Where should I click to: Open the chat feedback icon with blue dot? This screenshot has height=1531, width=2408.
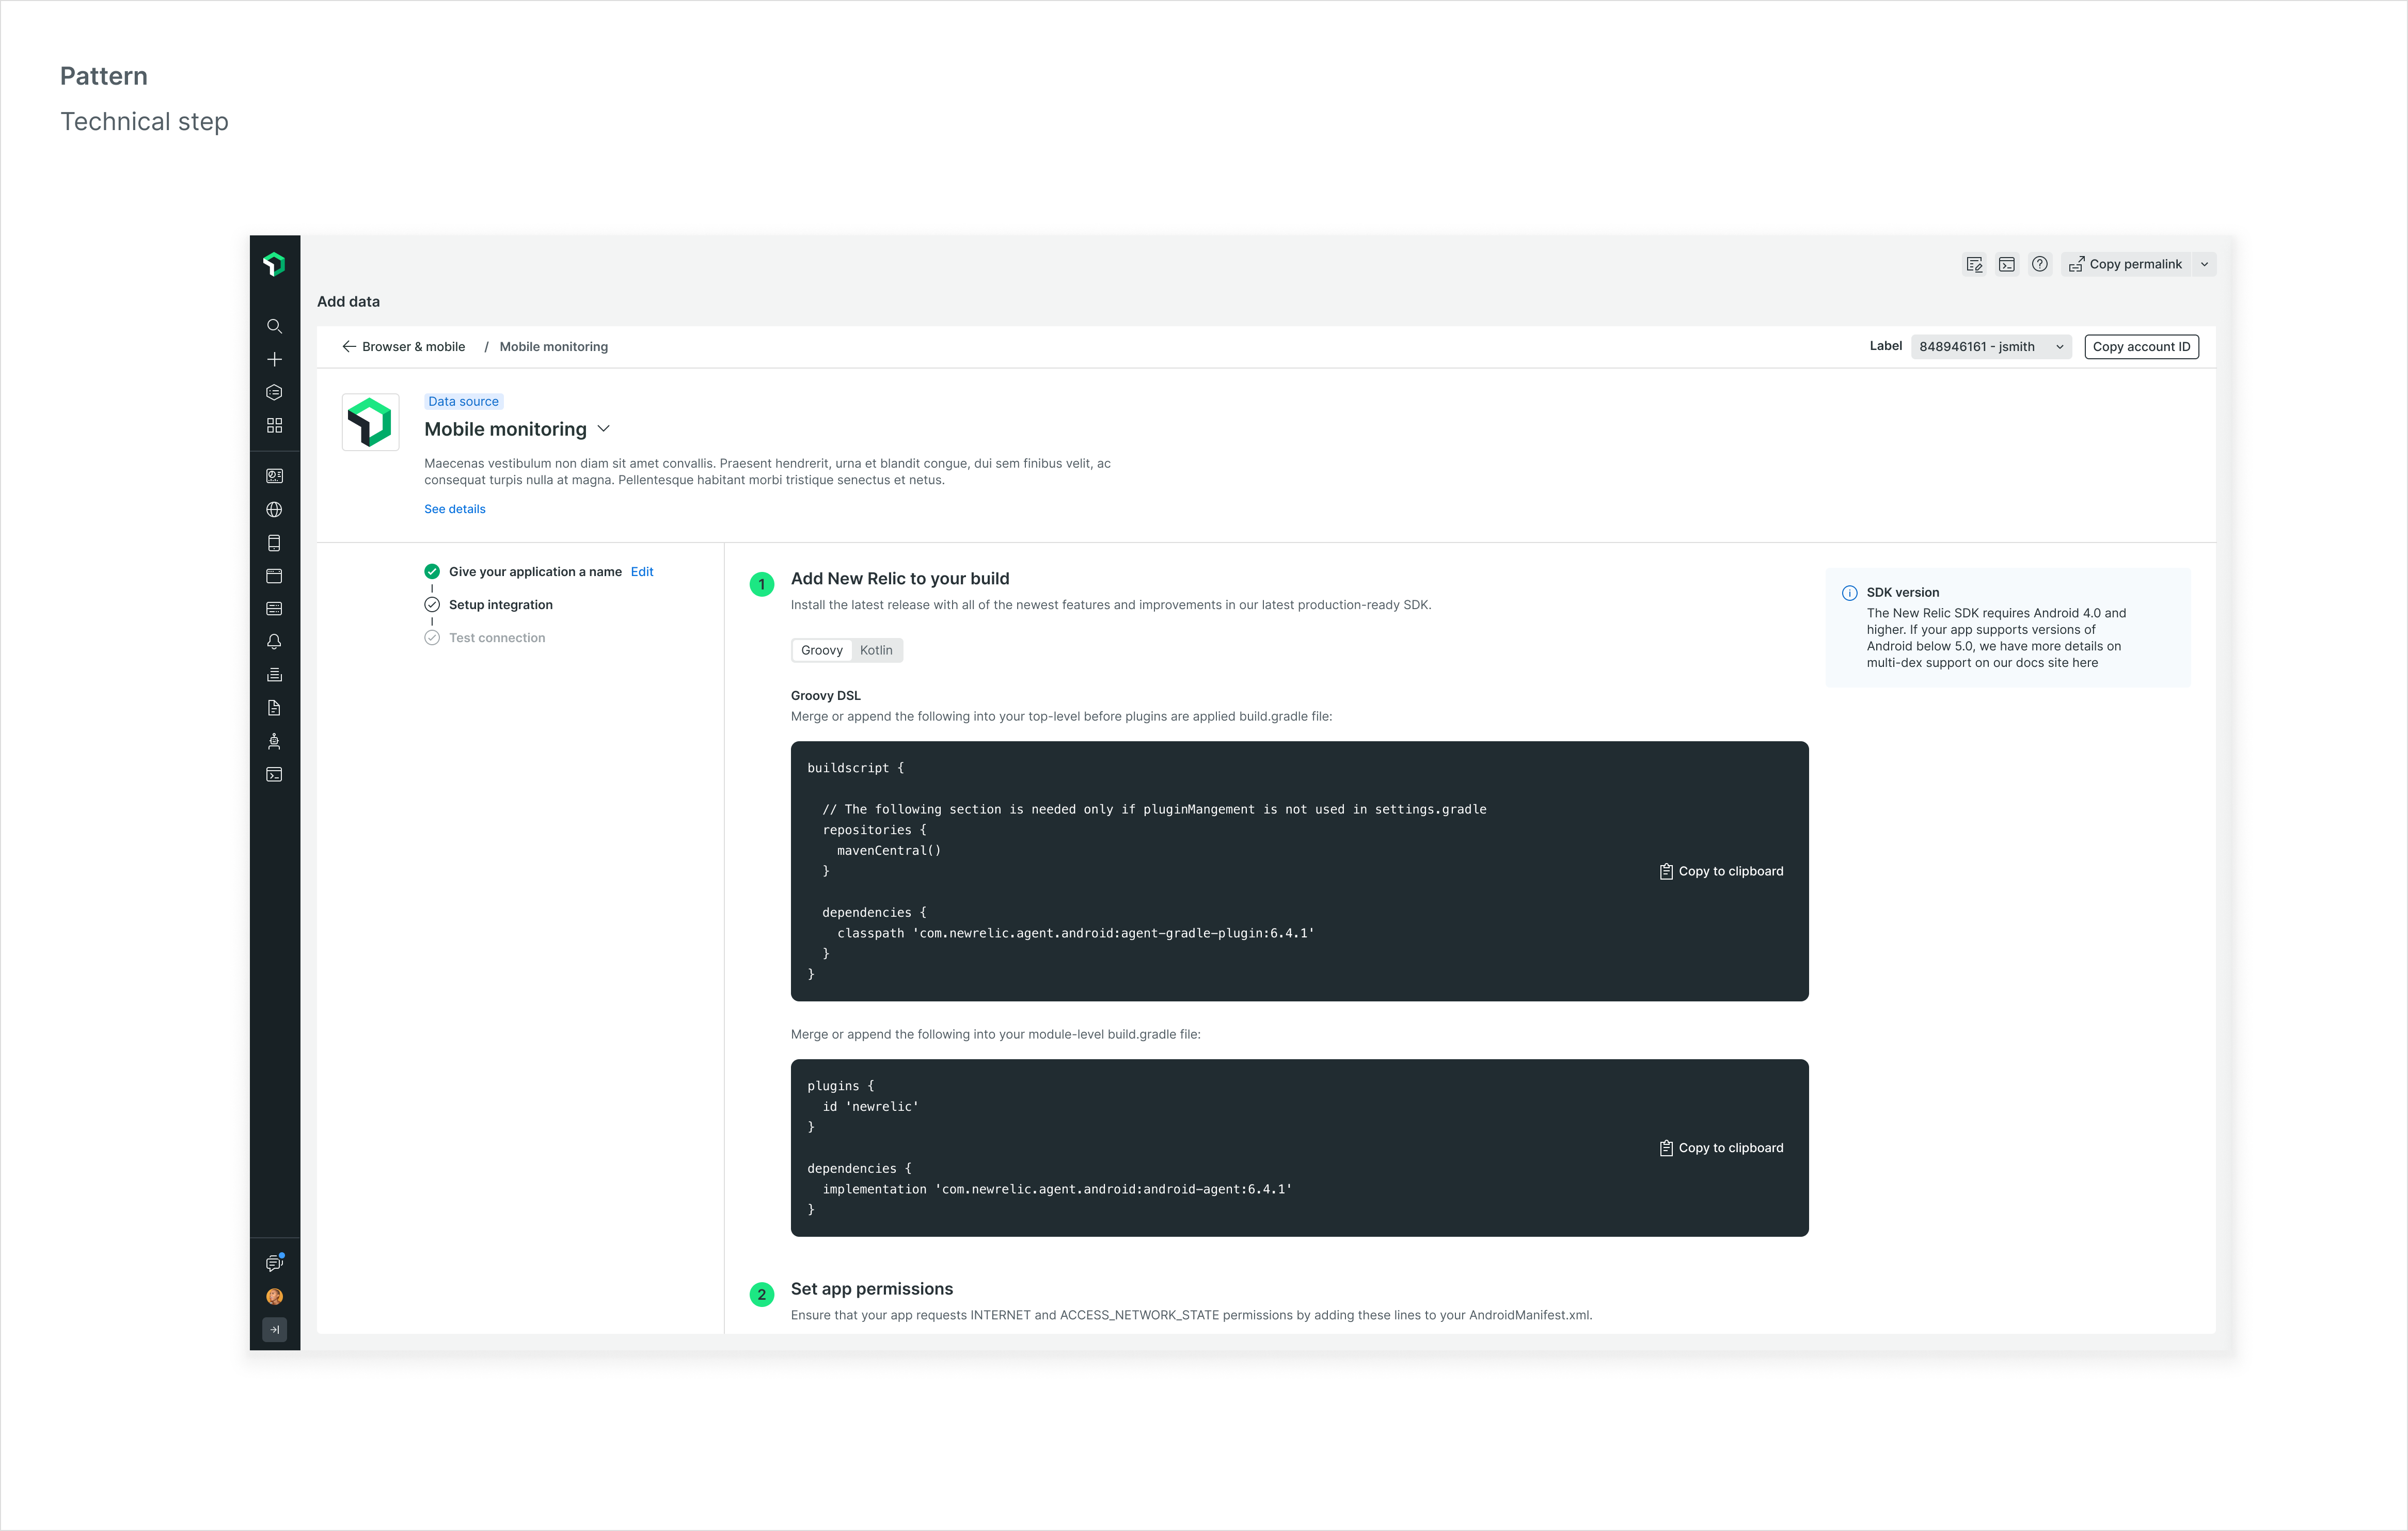click(274, 1263)
